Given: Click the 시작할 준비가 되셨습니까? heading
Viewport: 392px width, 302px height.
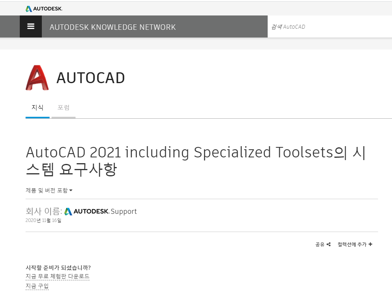Looking at the screenshot, I should coord(58,268).
